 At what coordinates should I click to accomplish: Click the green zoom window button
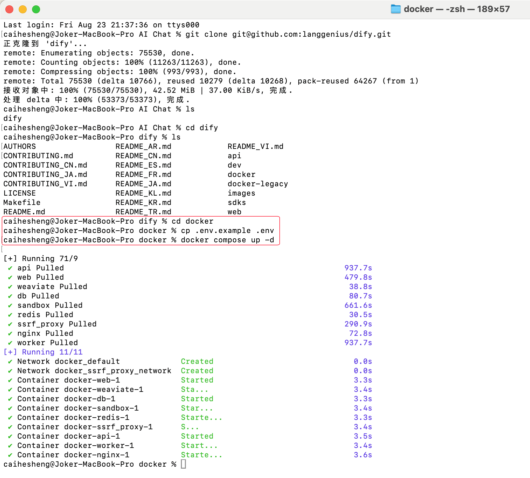(36, 9)
